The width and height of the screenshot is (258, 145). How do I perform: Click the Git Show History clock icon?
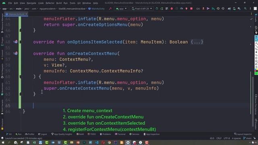pyautogui.click(x=218, y=8)
